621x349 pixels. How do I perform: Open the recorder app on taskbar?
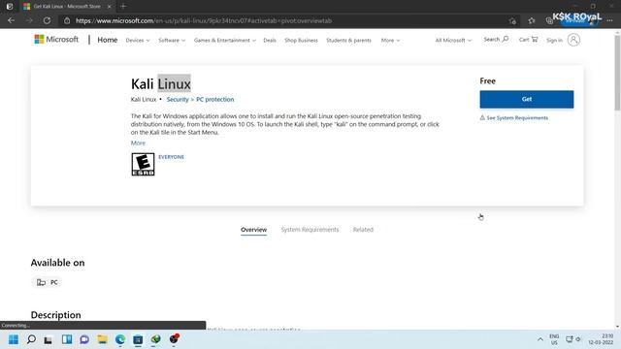coord(174,339)
